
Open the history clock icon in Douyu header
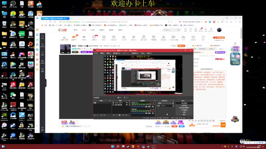coord(186,29)
